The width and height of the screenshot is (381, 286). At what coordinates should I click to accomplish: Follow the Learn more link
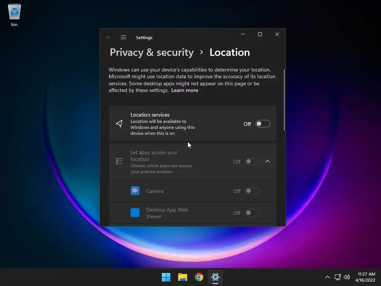click(x=185, y=90)
